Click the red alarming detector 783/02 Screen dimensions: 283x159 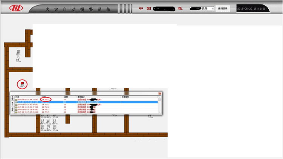point(22,83)
